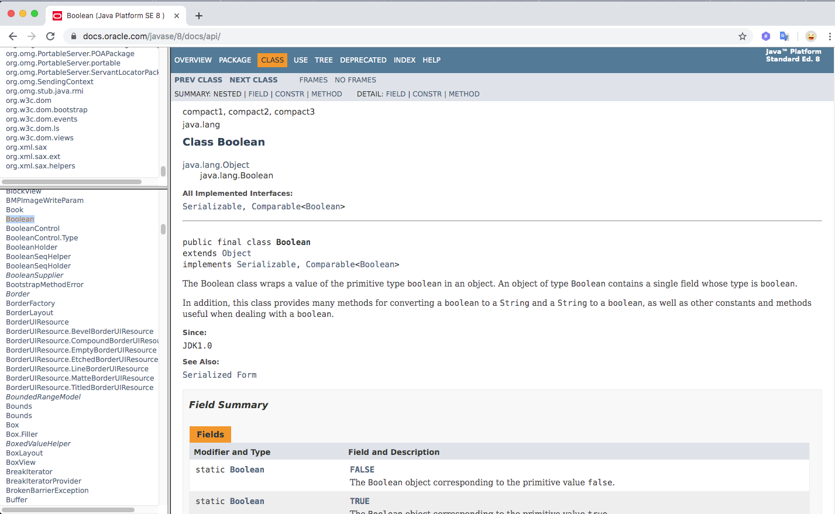Screen dimensions: 835x514
Task: Switch to NO FRAMES view
Action: click(355, 80)
